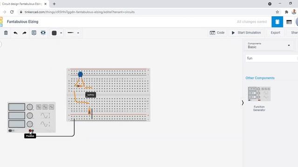Click the wire color swatch
Image resolution: width=298 pixels, height=167 pixels.
coord(54,33)
